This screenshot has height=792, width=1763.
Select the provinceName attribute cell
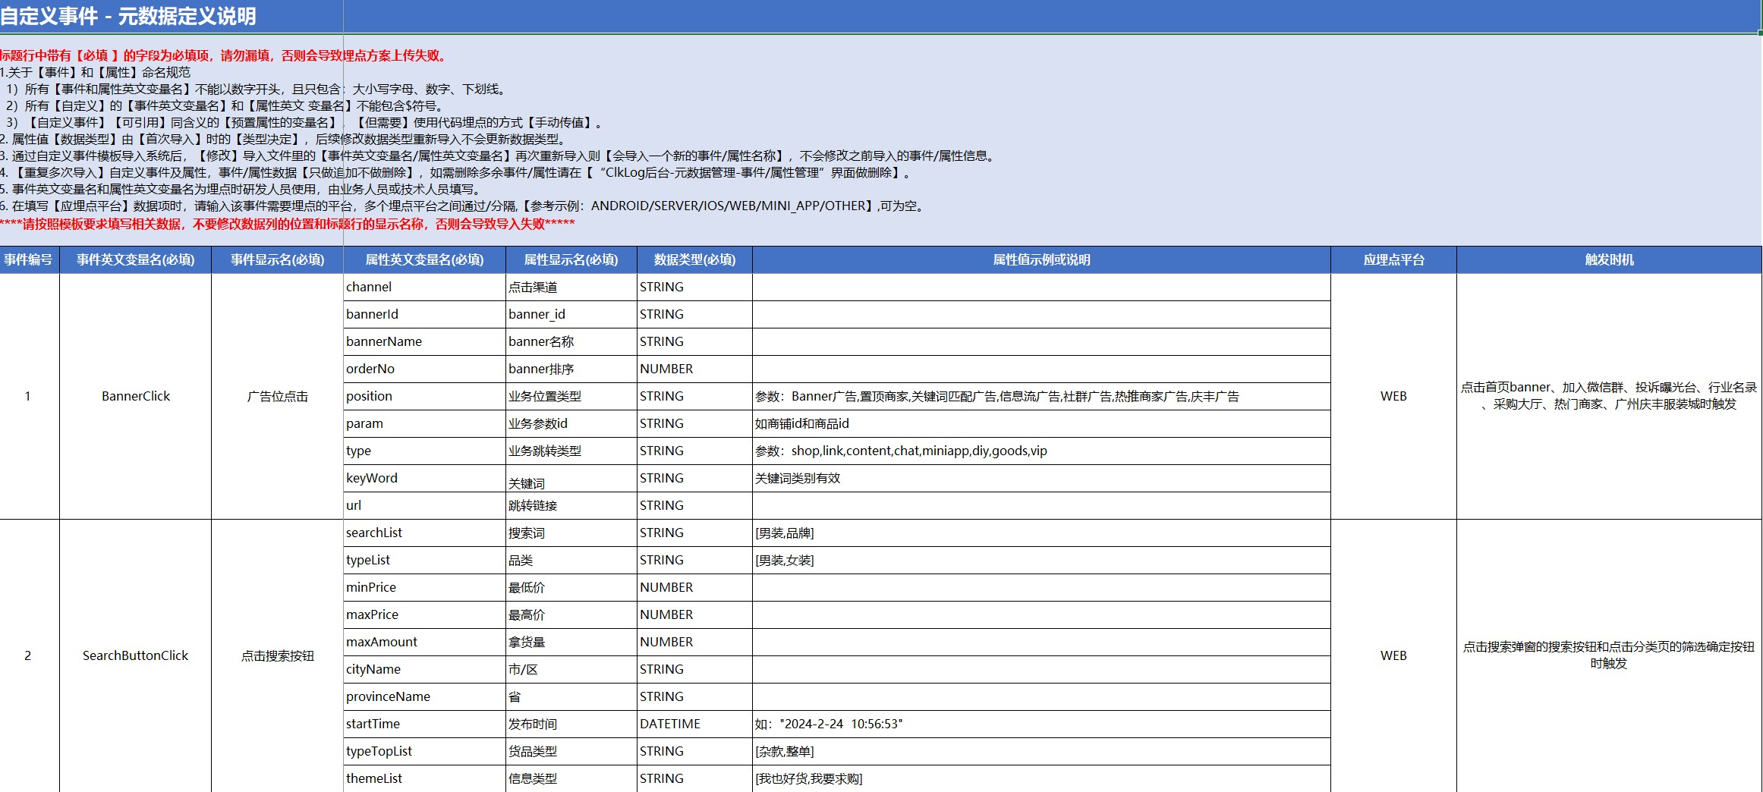click(x=424, y=696)
